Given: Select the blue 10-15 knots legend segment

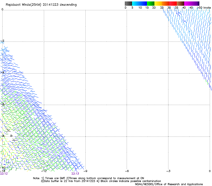Looking at the screenshot, I should point(143,3).
